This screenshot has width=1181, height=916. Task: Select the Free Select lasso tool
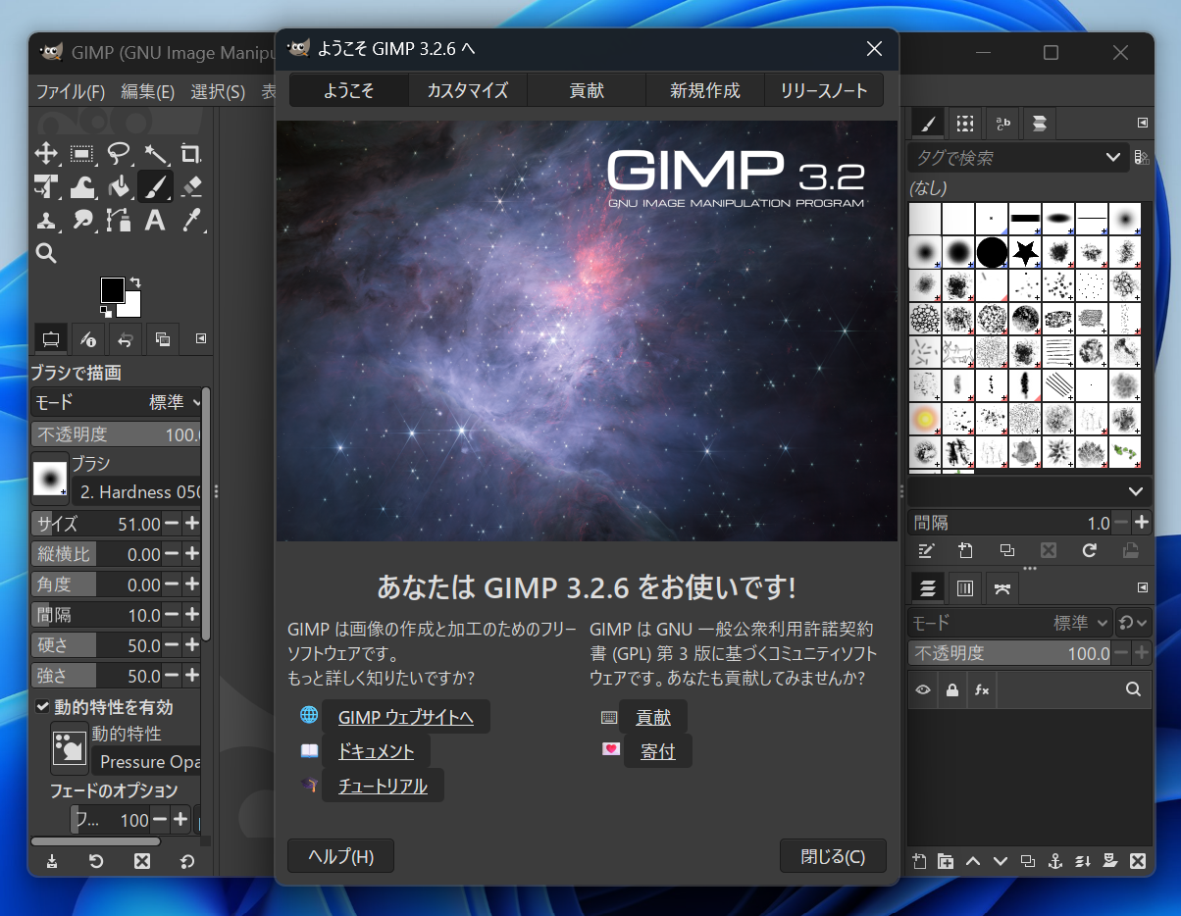coord(119,152)
